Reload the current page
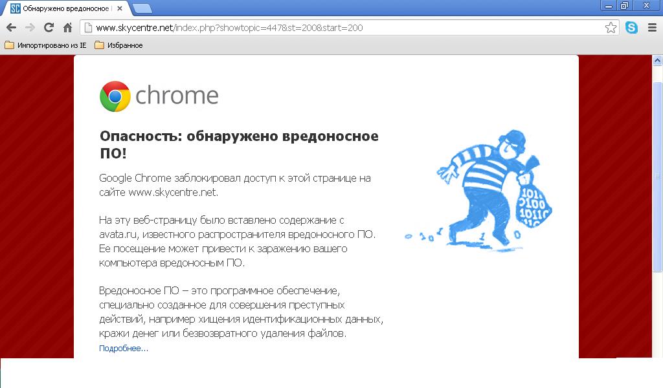663x388 pixels. 49,28
